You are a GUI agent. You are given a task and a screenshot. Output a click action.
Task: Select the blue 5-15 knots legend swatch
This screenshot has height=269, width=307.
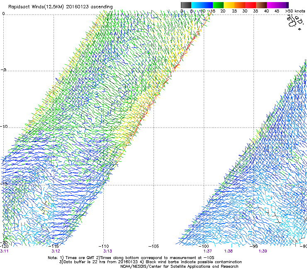202,5
